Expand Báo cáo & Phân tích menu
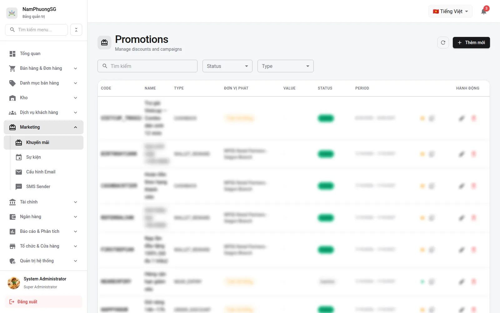 43,231
